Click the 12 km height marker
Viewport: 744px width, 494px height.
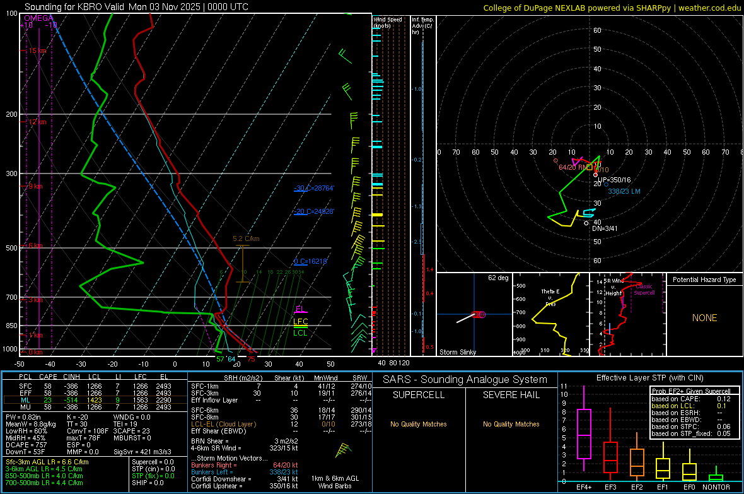tap(37, 122)
